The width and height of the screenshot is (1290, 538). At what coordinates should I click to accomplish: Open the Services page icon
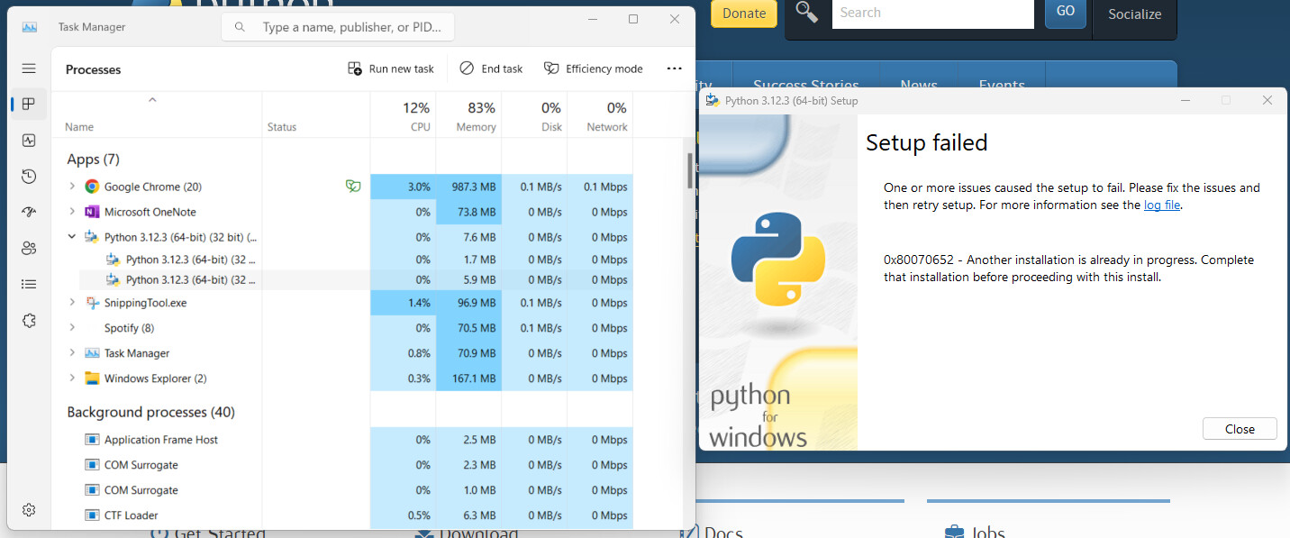tap(29, 321)
